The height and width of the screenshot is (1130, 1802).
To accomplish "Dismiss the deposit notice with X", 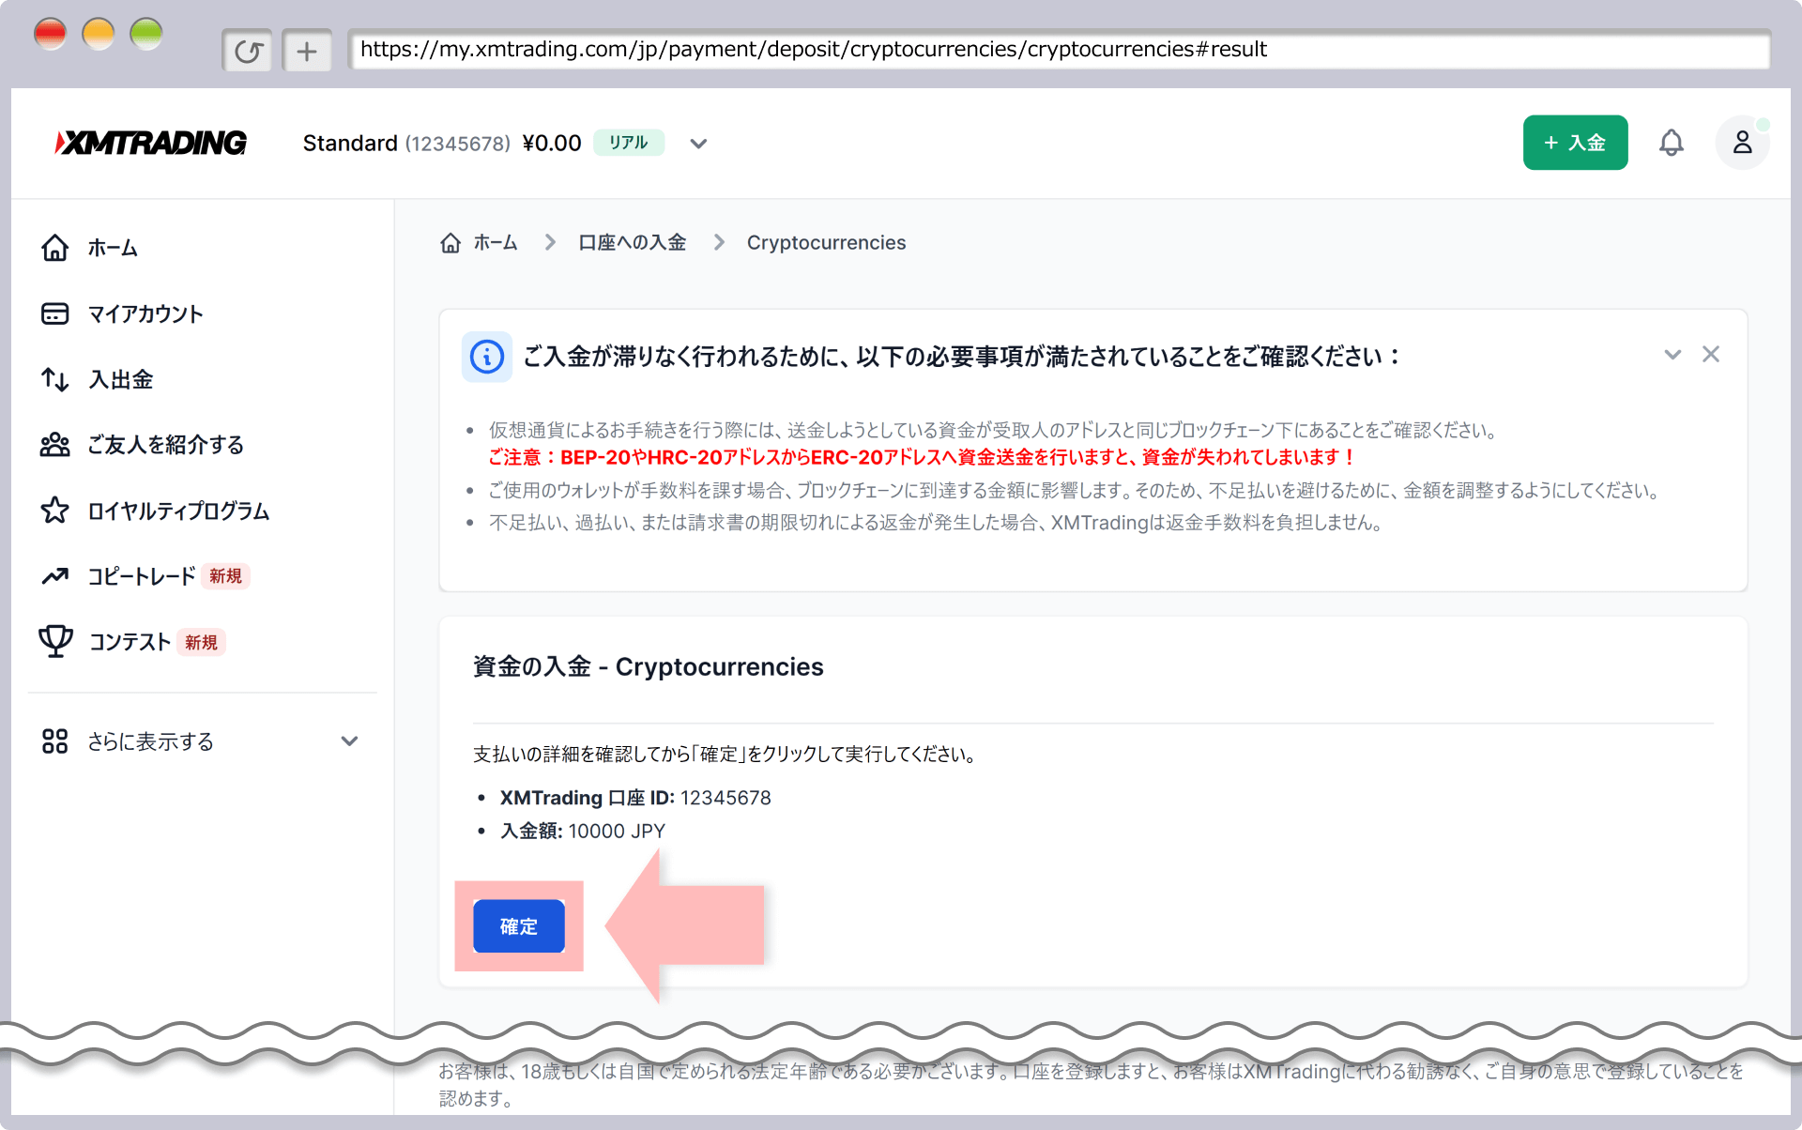I will [1711, 355].
